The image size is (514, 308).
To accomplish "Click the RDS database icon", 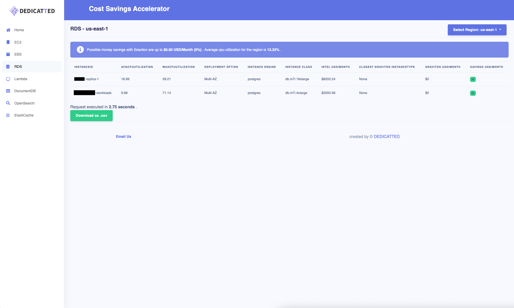I will coord(8,67).
